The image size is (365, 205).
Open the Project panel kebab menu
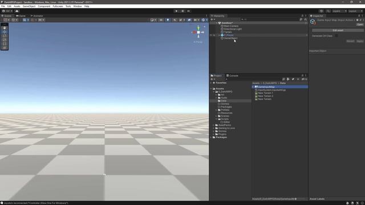pyautogui.click(x=306, y=76)
